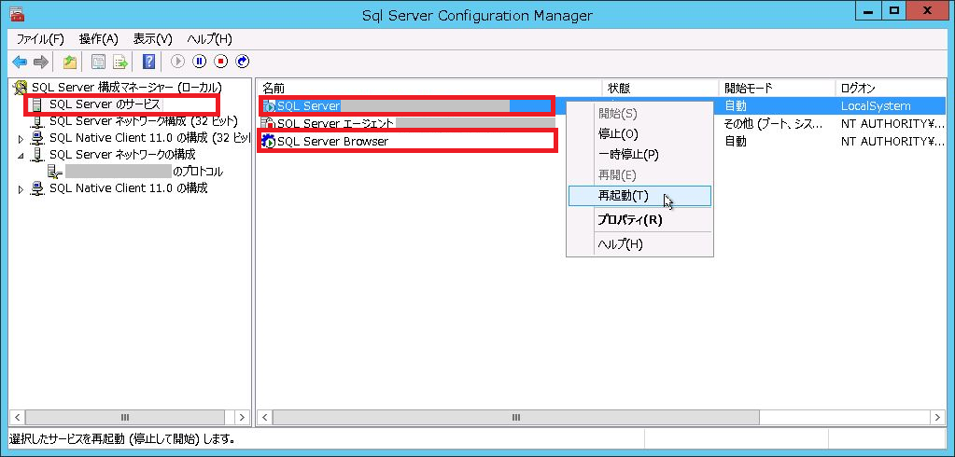Choose 一時停止(P) from the context menu
This screenshot has width=955, height=457.
click(639, 155)
